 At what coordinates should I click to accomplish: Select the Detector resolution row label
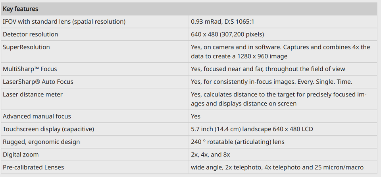[31, 34]
